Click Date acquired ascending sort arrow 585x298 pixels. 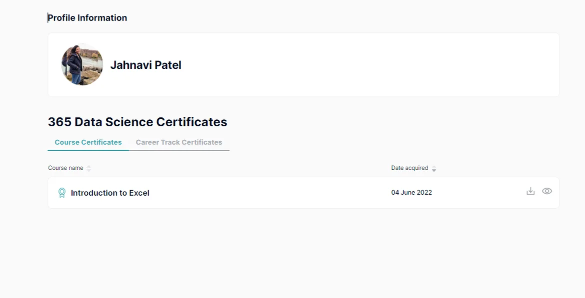point(434,166)
